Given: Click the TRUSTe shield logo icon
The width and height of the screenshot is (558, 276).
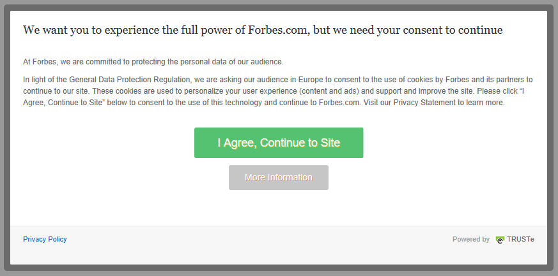Looking at the screenshot, I should pyautogui.click(x=499, y=240).
